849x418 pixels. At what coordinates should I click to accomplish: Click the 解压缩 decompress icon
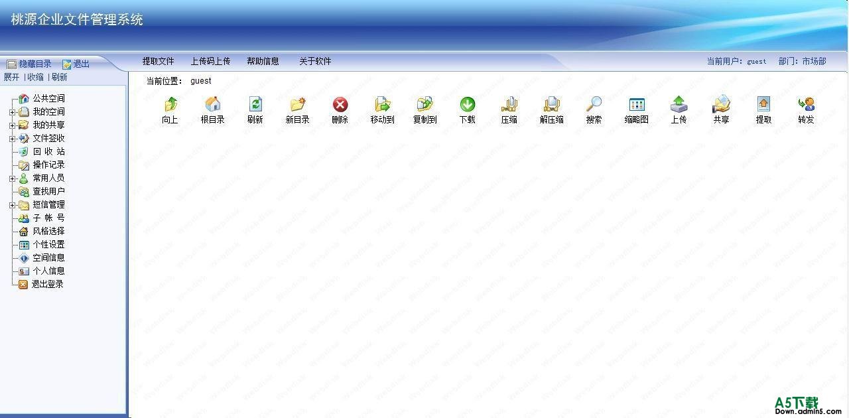[x=552, y=104]
